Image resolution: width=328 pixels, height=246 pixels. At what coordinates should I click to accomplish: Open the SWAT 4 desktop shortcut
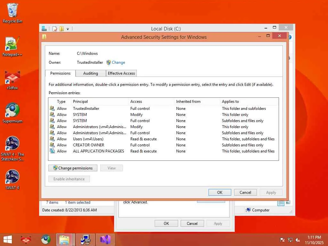click(12, 179)
